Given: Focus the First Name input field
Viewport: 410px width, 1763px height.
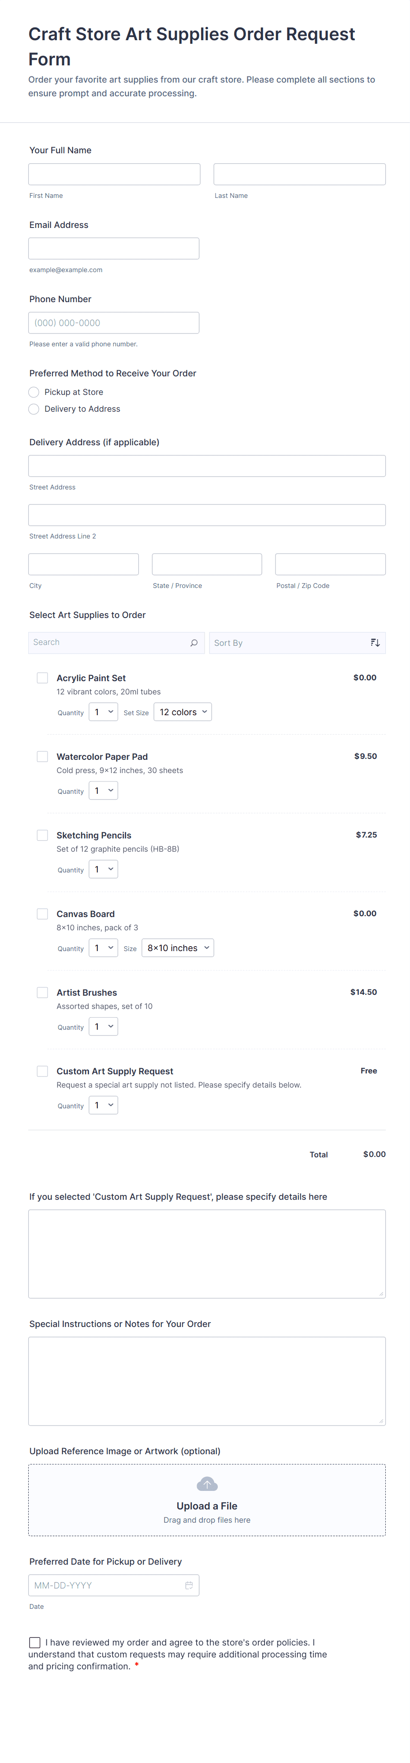Looking at the screenshot, I should pyautogui.click(x=114, y=174).
